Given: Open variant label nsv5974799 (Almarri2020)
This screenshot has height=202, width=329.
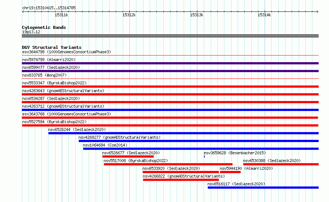Looking at the screenshot, I should pyautogui.click(x=49, y=60).
